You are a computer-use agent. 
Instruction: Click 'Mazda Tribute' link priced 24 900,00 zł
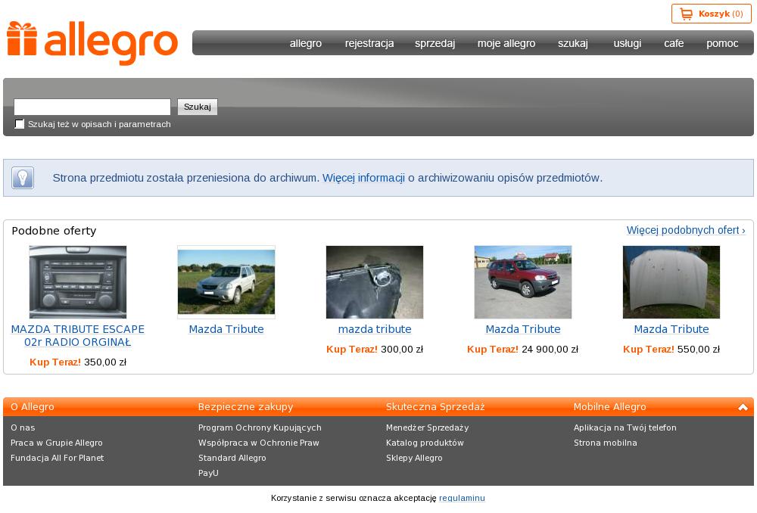[x=523, y=329]
